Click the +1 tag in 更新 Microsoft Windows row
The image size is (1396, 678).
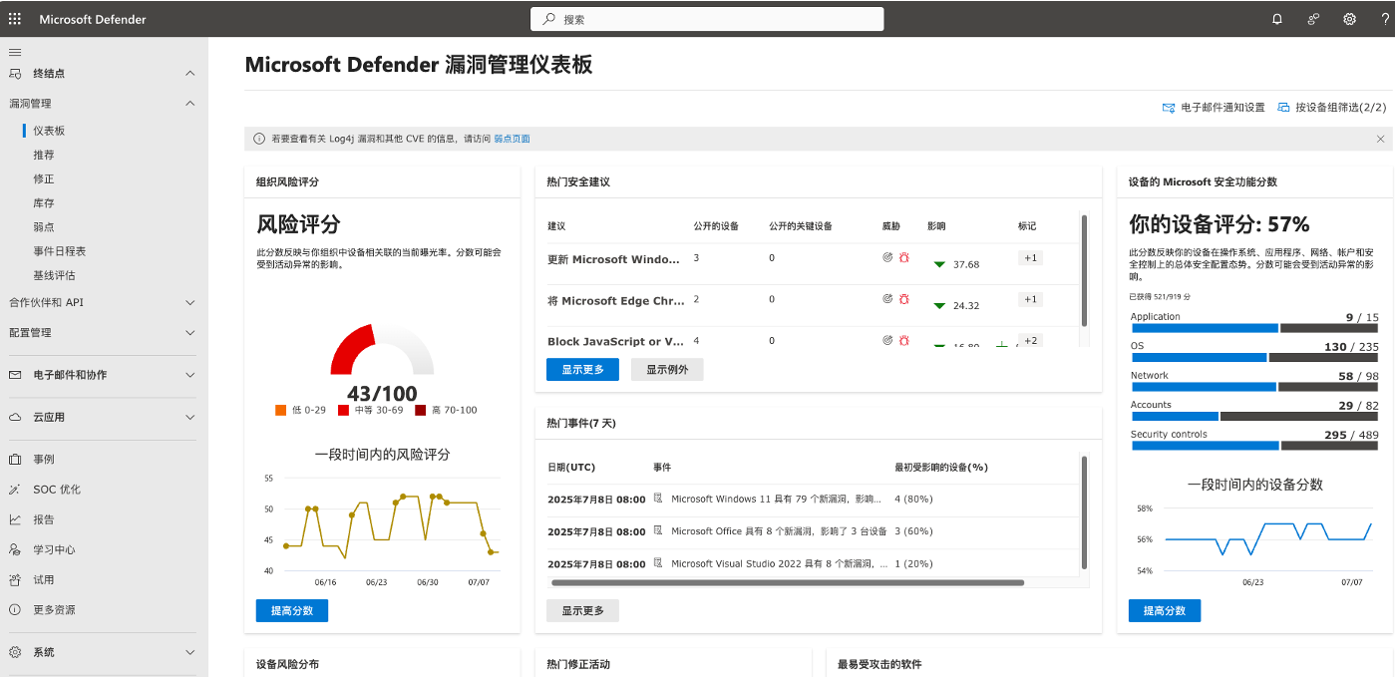coord(1030,258)
